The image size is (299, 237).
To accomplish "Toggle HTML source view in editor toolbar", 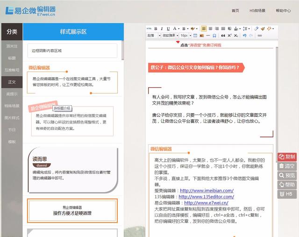I will click(149, 29).
